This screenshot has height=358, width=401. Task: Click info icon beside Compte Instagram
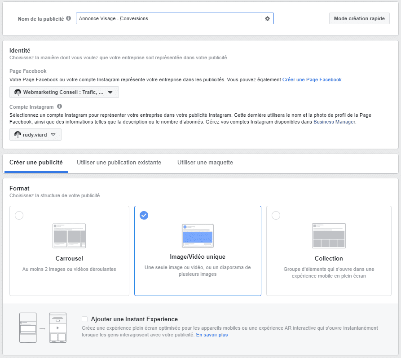(x=59, y=107)
